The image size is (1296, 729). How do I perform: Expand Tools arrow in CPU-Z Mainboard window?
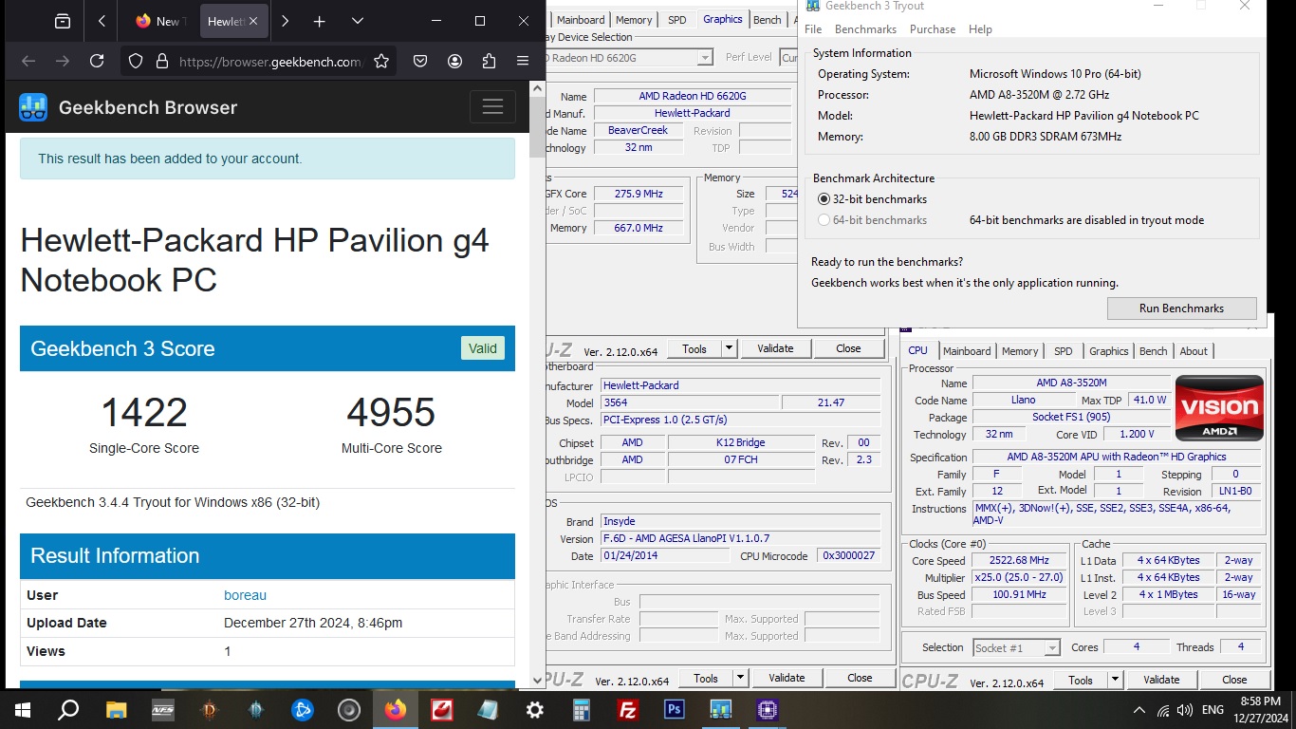coord(740,678)
